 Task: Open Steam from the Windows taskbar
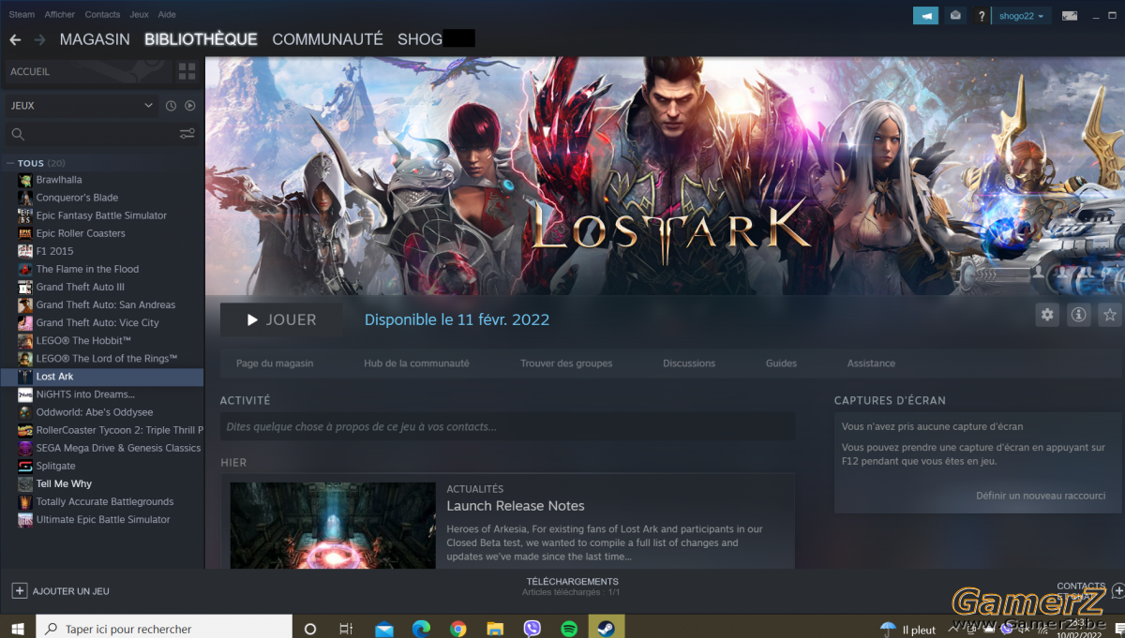(606, 629)
